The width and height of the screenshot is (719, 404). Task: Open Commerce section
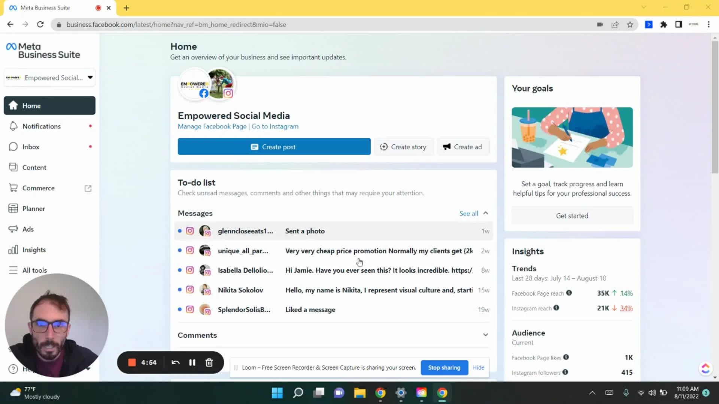click(x=49, y=188)
